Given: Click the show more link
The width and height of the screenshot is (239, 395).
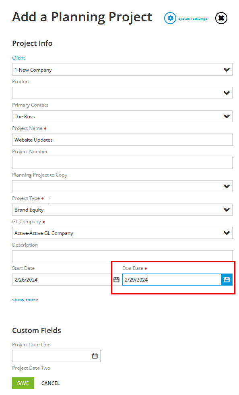Looking at the screenshot, I should click(25, 300).
